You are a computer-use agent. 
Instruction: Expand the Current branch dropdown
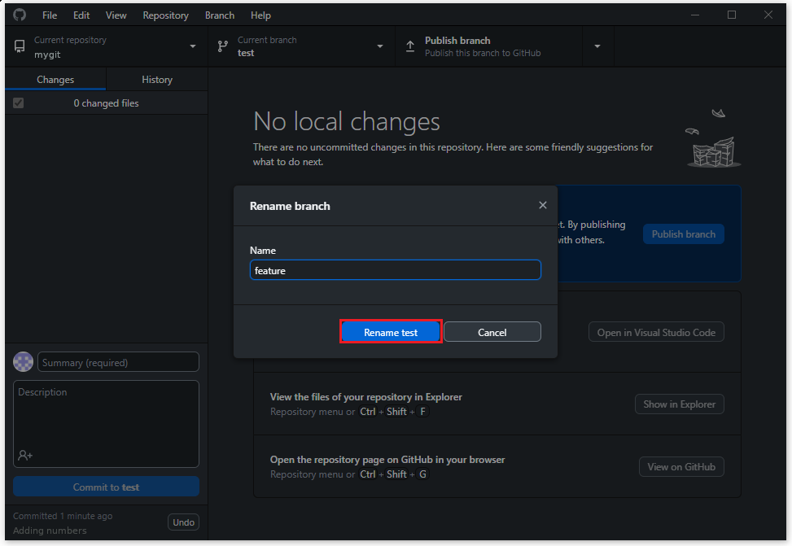pos(379,46)
